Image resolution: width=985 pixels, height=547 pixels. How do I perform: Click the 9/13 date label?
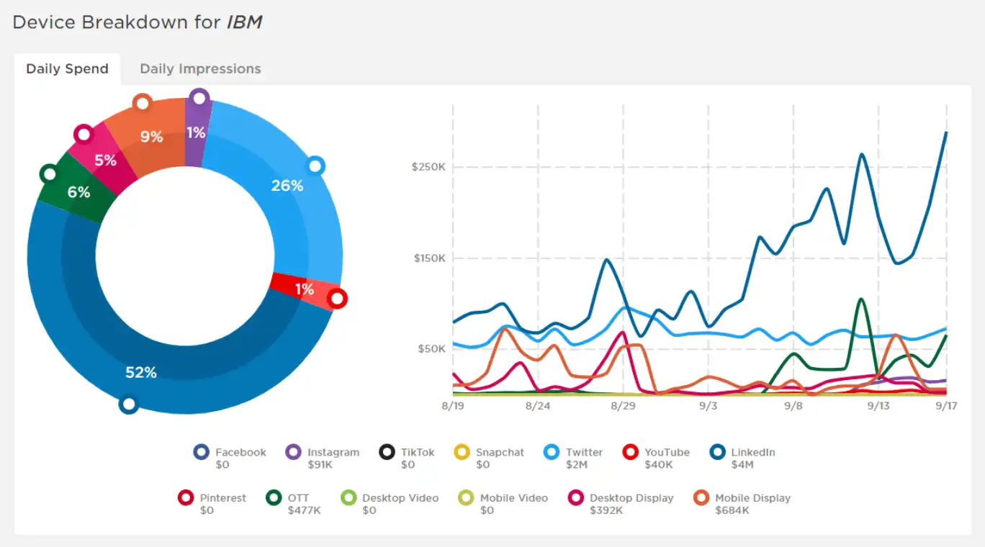(878, 406)
